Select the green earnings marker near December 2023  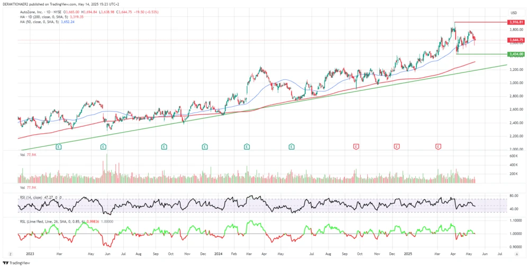coord(205,146)
